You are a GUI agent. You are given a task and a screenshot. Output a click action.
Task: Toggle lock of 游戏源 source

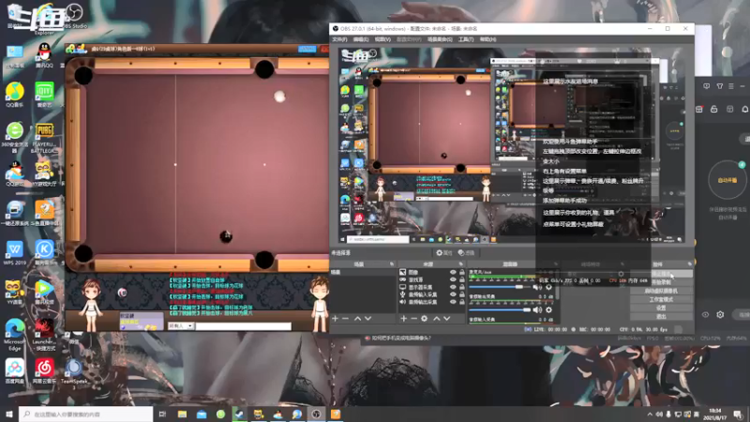pos(461,279)
